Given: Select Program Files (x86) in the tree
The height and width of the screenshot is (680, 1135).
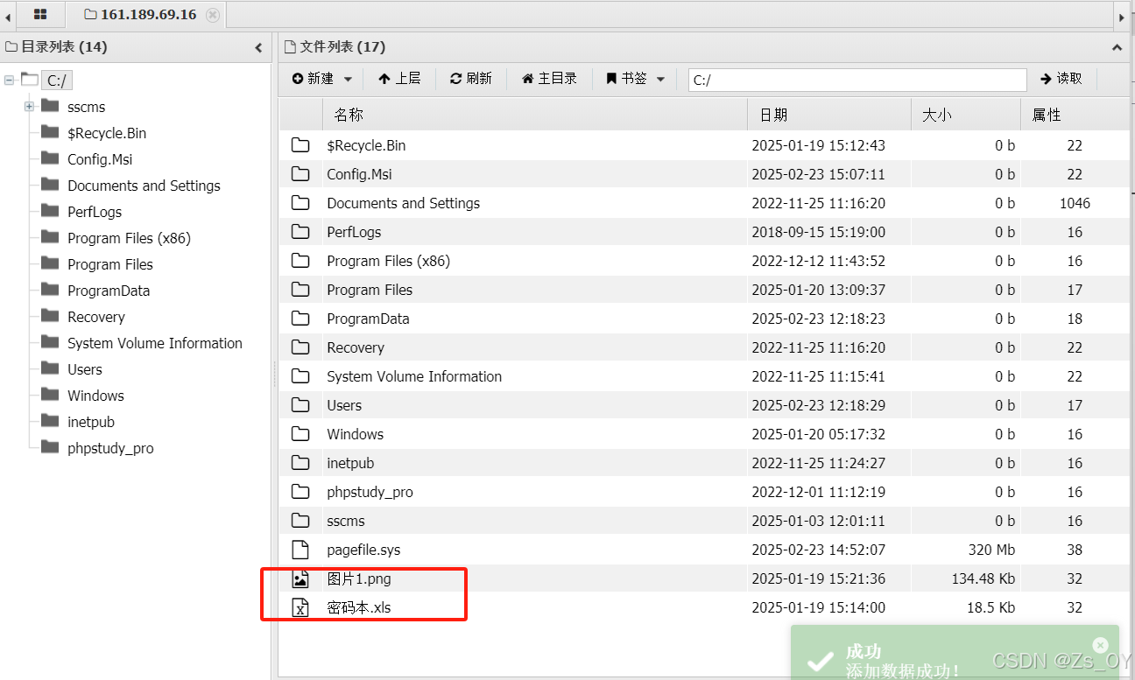Looking at the screenshot, I should (129, 238).
